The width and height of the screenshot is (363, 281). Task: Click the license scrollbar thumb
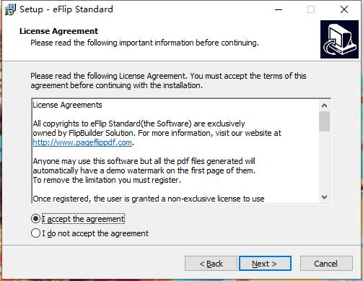(324, 121)
